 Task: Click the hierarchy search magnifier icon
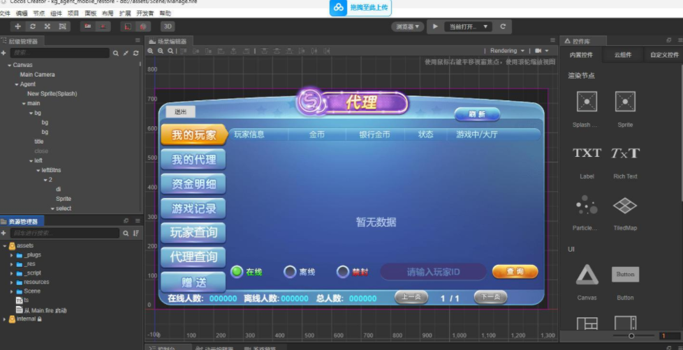point(116,53)
